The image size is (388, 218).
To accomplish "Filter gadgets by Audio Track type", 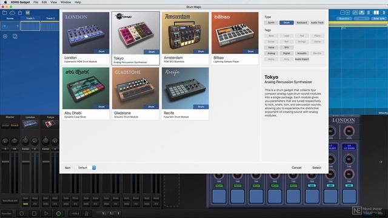I will tap(317, 22).
